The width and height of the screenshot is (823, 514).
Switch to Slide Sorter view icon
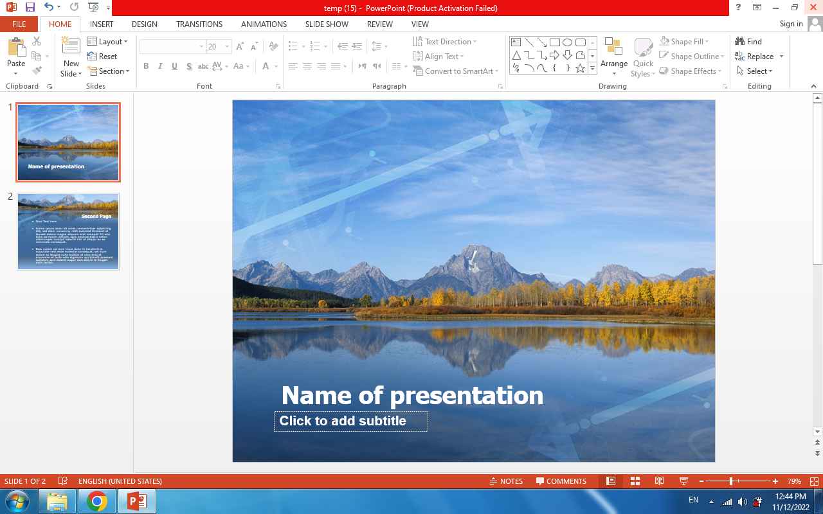tap(635, 481)
